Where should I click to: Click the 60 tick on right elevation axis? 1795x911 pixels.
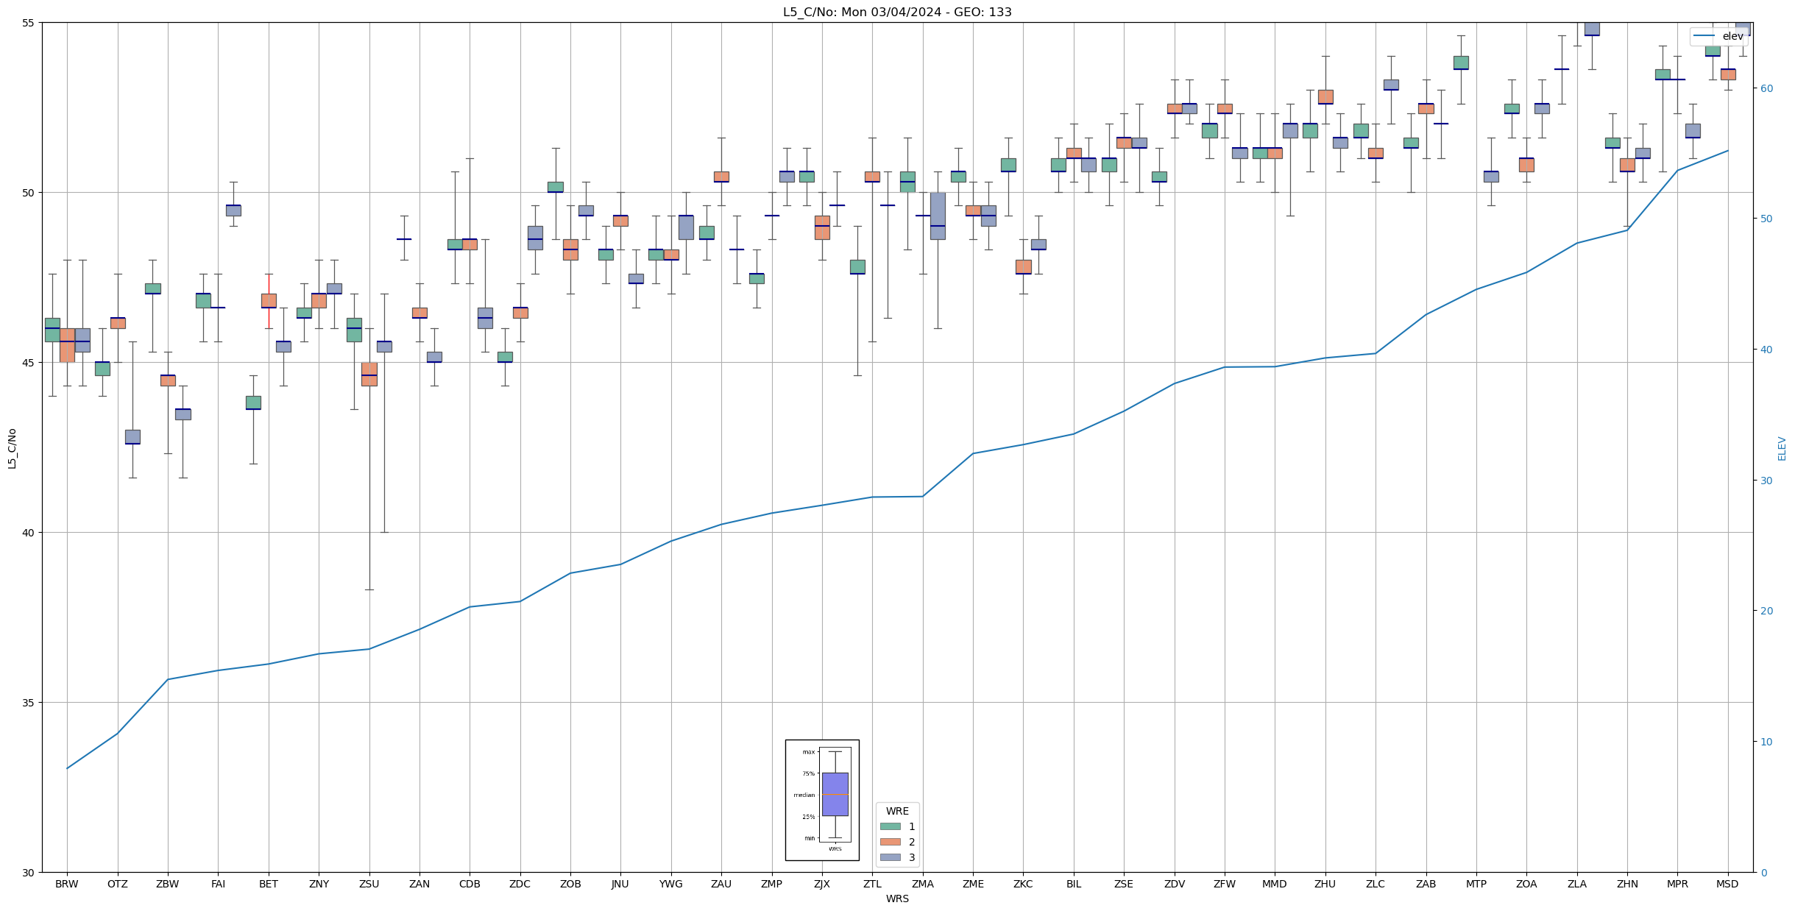tap(1766, 88)
